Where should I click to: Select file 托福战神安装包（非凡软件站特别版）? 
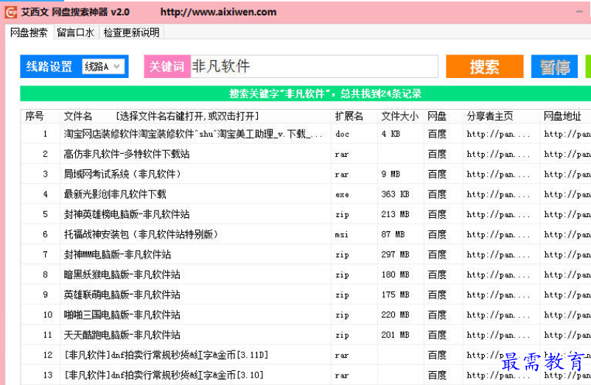point(141,235)
